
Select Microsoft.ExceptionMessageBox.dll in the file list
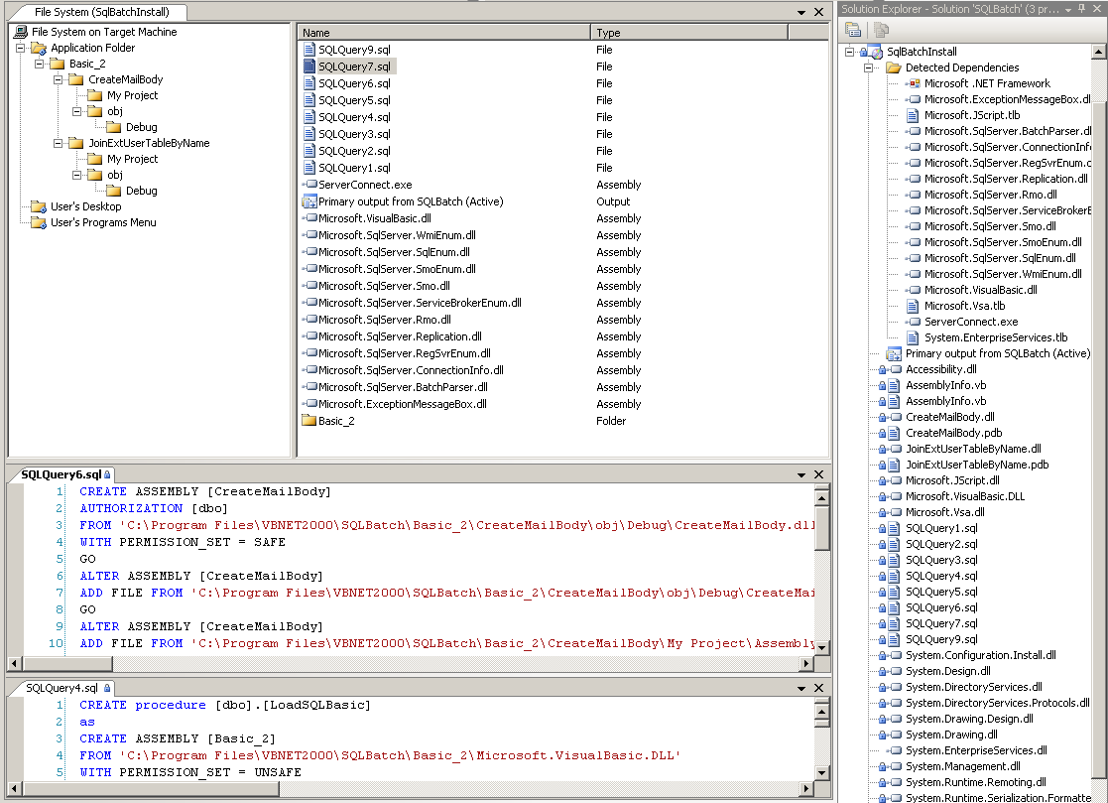point(402,404)
